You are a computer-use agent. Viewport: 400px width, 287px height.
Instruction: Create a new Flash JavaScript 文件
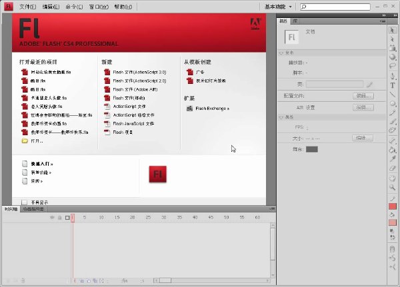(133, 123)
